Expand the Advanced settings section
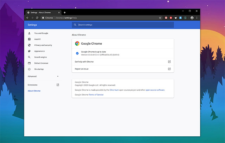The width and height of the screenshot is (225, 143). [x=43, y=76]
